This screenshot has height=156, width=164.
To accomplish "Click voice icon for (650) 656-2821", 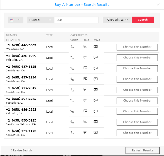I will [72, 111].
